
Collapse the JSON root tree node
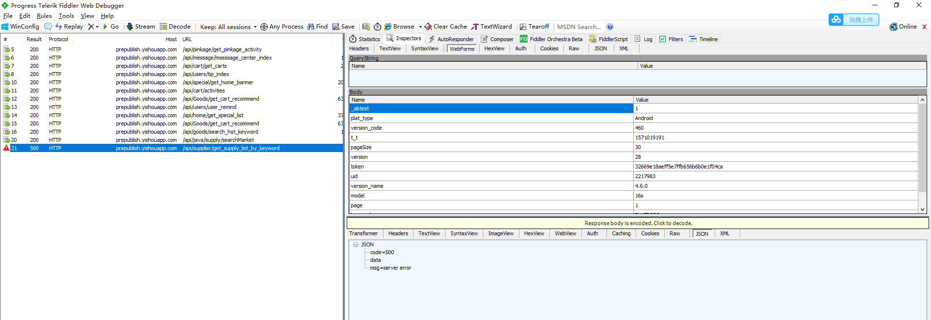(x=355, y=244)
